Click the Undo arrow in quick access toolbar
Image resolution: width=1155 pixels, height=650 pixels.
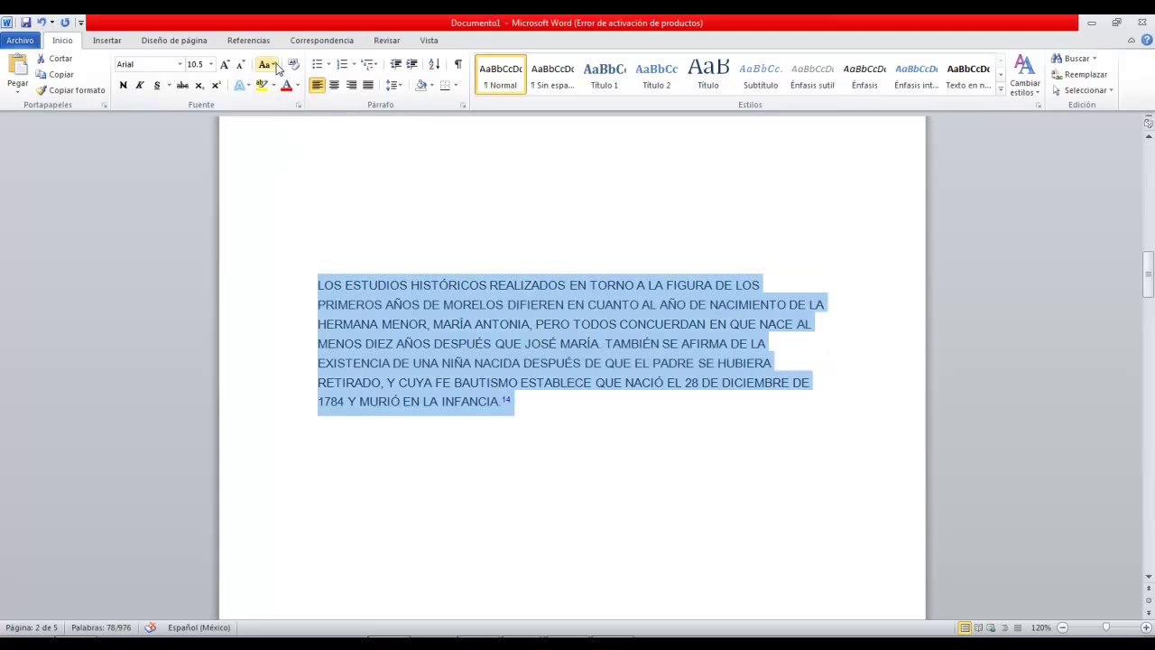41,23
